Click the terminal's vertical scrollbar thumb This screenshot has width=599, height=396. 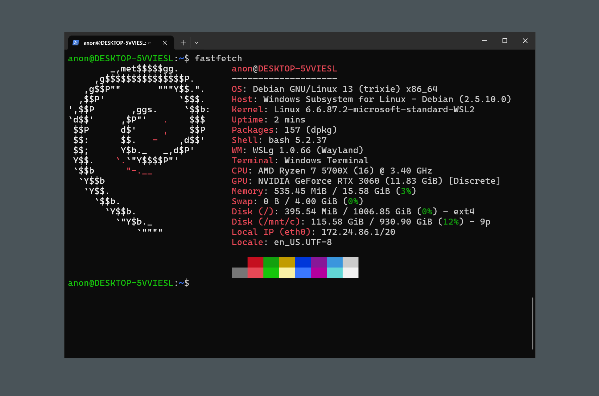click(x=532, y=323)
